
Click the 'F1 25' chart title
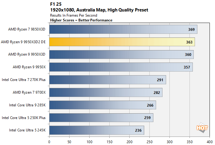coord(56,4)
